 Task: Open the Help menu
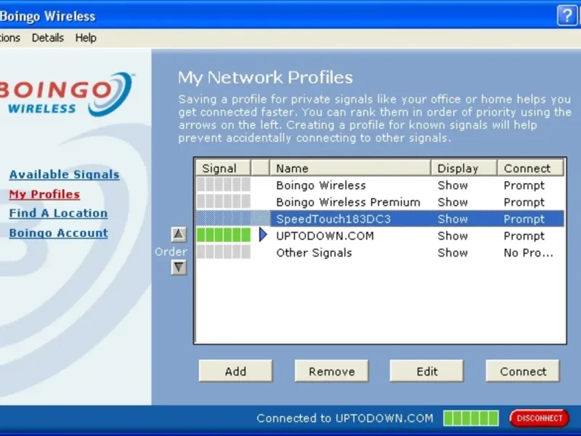tap(86, 38)
